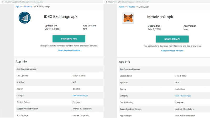
Task: Click 'Android 10 and above' on IDEX page
Action: pyautogui.click(x=82, y=109)
